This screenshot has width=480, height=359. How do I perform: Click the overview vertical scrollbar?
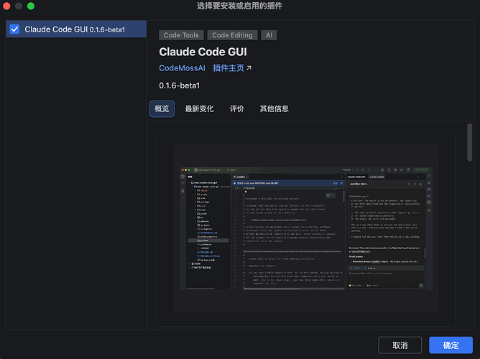(x=470, y=142)
